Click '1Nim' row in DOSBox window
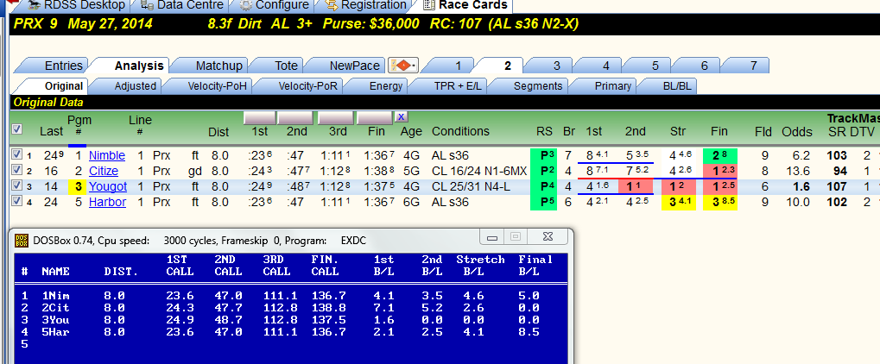Screen dimensions: 880x364 [x=281, y=296]
